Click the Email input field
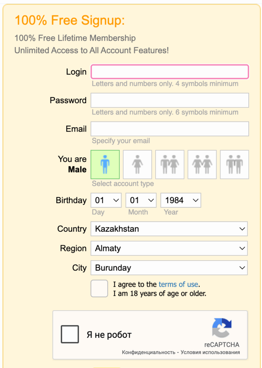 170,129
